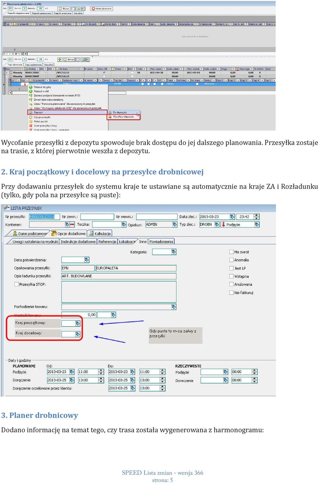Open the Data zlec. date dropdown
Viewport: 319px width, 484px height.
pos(232,217)
